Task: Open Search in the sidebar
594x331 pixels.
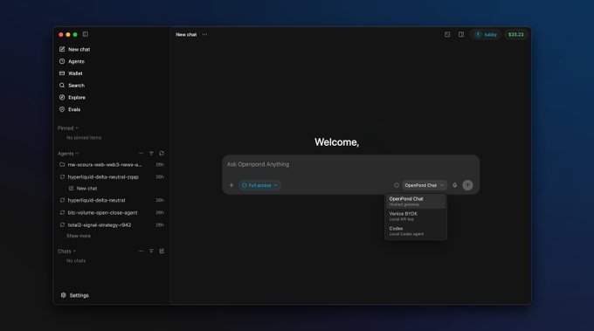Action: pyautogui.click(x=72, y=86)
